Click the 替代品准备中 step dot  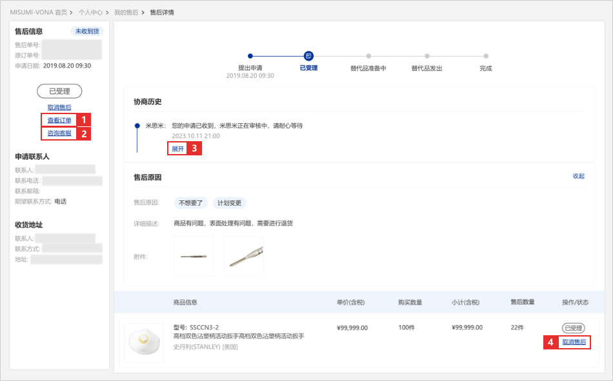(x=368, y=56)
